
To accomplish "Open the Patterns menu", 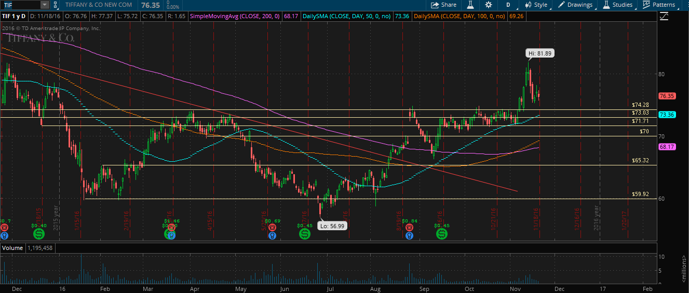I will point(659,5).
